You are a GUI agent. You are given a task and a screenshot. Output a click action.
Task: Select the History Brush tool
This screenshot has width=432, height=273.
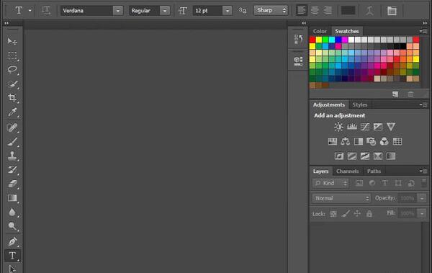(x=12, y=169)
